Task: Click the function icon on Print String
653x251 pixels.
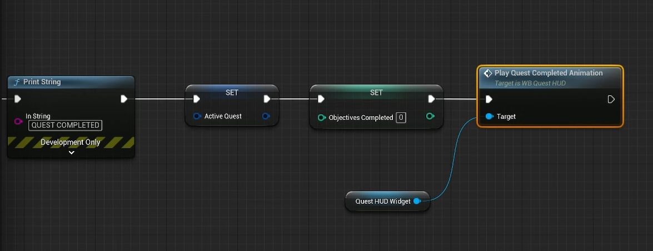Action: [17, 82]
